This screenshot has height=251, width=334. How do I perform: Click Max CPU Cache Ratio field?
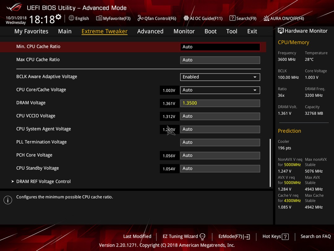tap(220, 60)
